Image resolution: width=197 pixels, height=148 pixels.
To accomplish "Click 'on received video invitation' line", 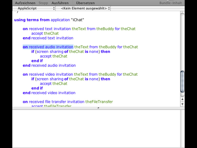I will (80, 74).
